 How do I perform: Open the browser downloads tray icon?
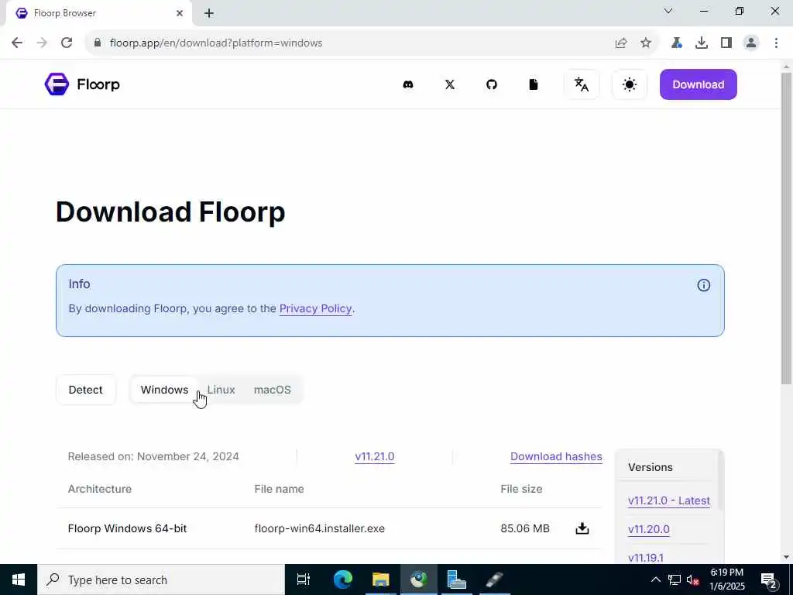click(x=702, y=43)
